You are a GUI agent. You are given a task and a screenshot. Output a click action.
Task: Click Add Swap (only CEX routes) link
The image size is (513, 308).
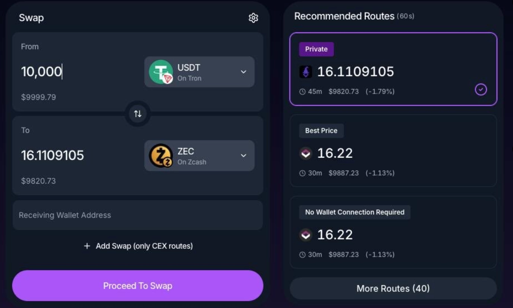(144, 246)
